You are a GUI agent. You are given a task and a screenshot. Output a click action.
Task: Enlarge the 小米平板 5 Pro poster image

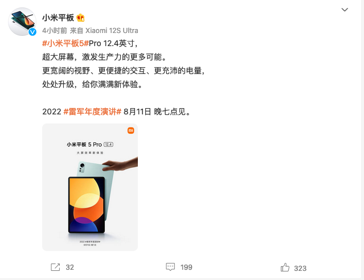[90, 187]
